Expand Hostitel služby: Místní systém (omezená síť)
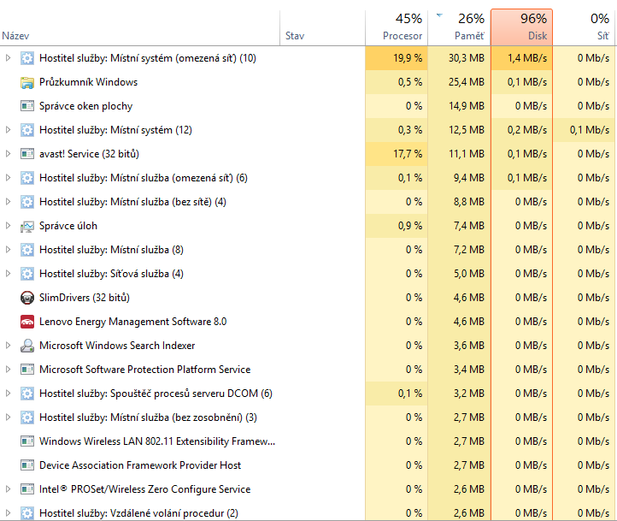The height and width of the screenshot is (521, 617). point(9,58)
